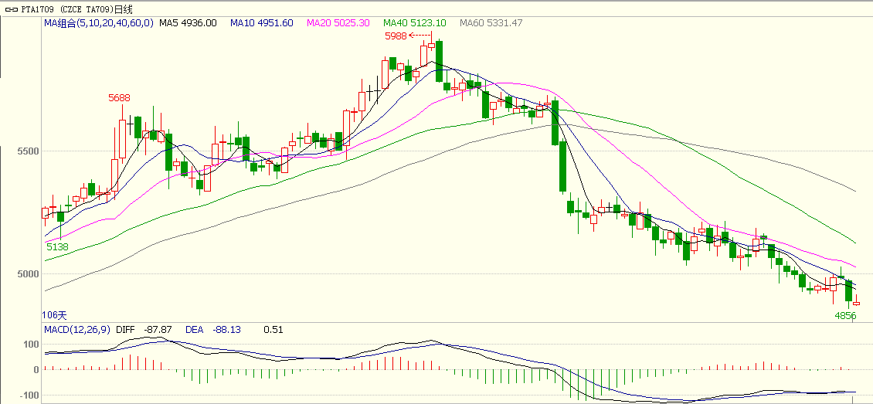Select the magenta MA20 5025.30 label
873x404 pixels.
click(338, 23)
